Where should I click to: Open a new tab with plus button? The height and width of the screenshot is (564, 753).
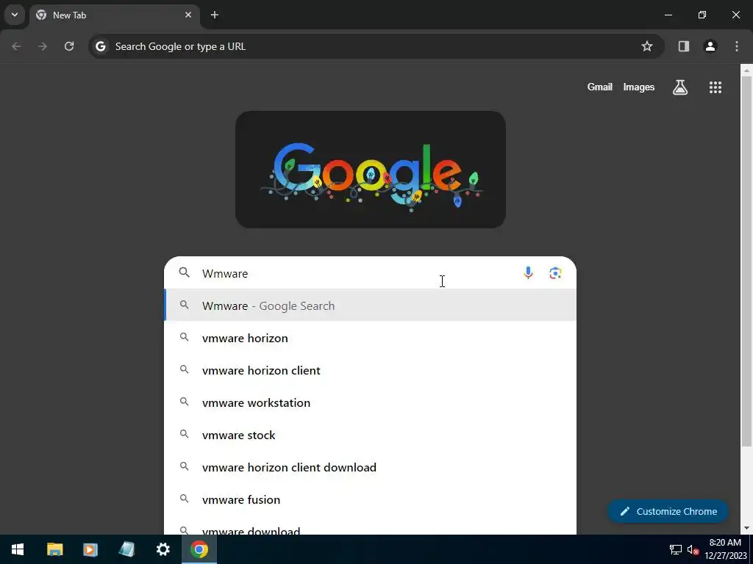[x=215, y=15]
